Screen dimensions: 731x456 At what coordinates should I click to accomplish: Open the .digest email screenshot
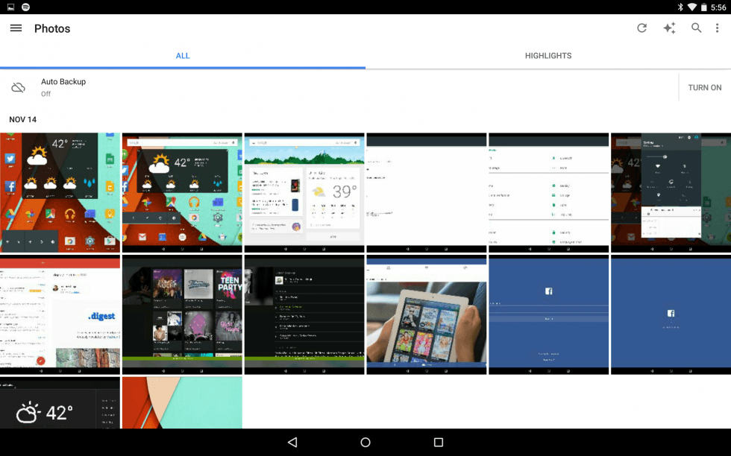click(60, 314)
